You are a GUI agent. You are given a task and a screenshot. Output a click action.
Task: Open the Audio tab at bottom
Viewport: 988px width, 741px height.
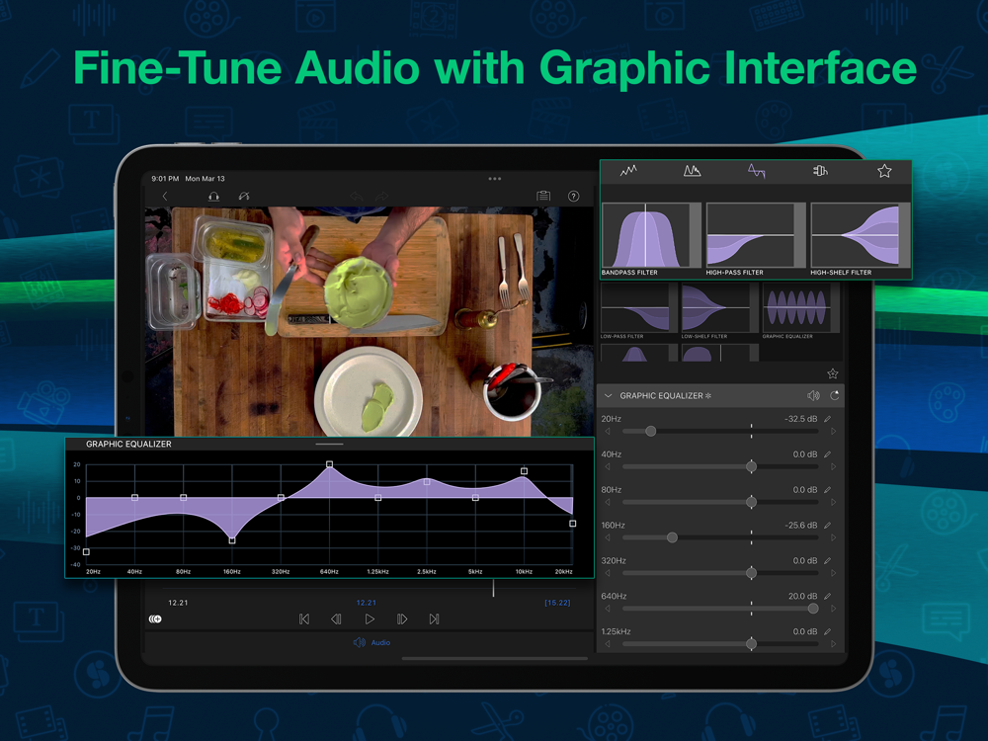tap(371, 643)
